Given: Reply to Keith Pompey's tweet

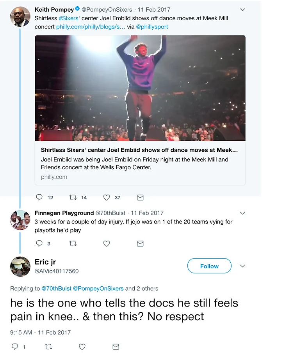Looking at the screenshot, I should pos(39,197).
